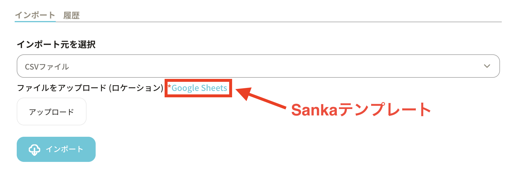517x173 pixels.
Task: Click the blue インポート button
Action: [x=56, y=149]
